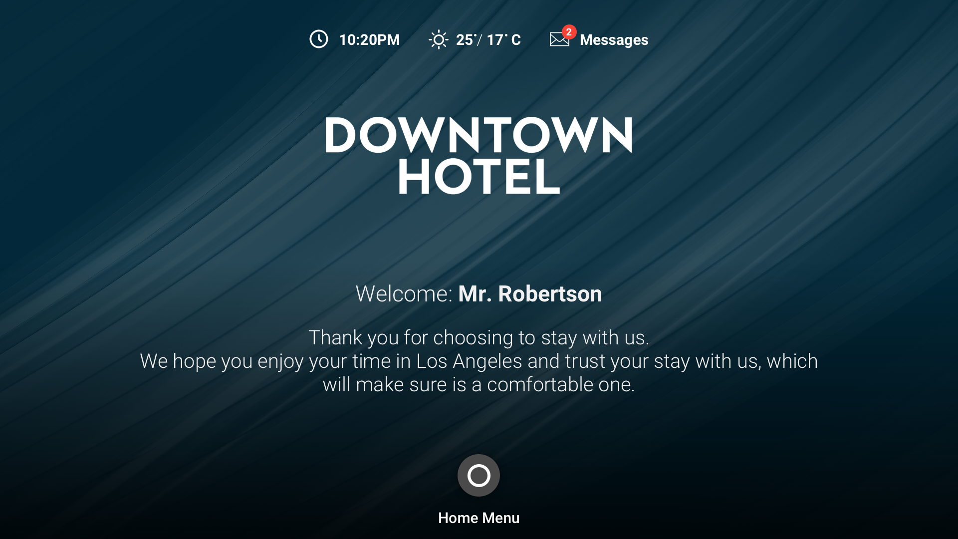
Task: Click the circular Home Menu button icon
Action: [479, 475]
